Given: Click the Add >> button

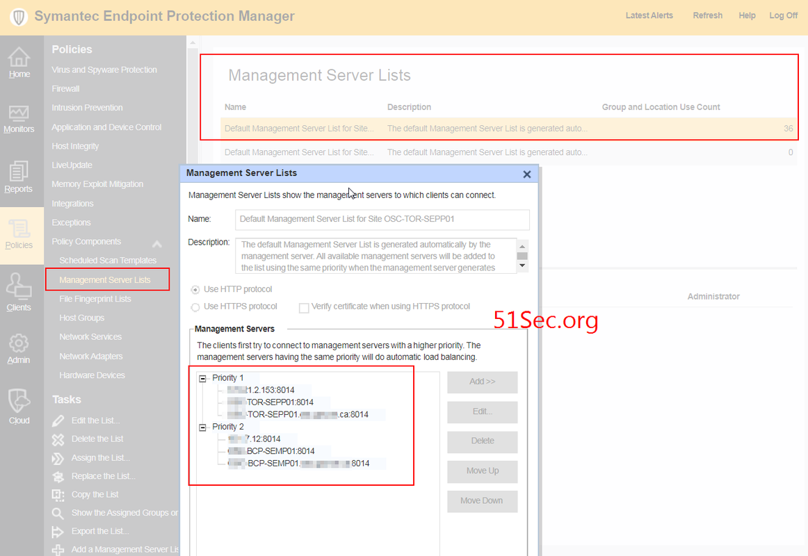Looking at the screenshot, I should (483, 382).
